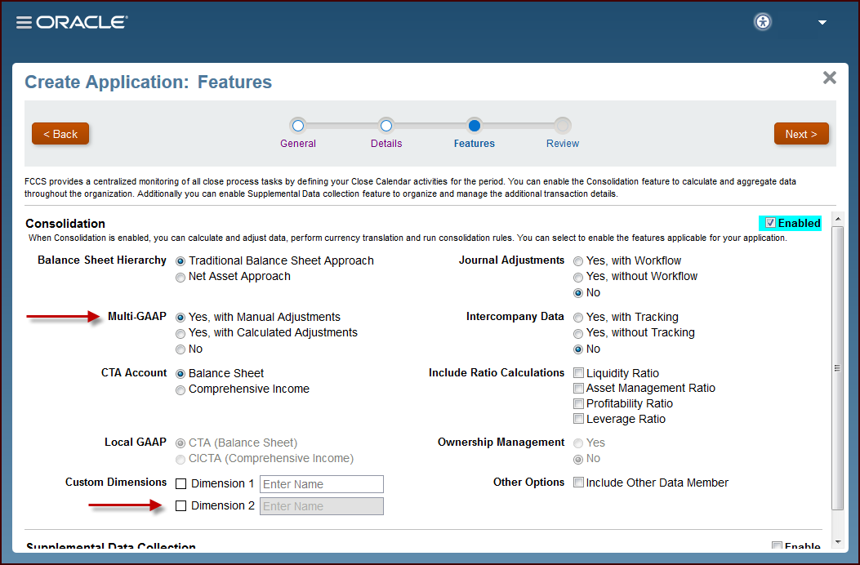Check the Dimension 2 checkbox
The image size is (860, 565).
point(181,505)
